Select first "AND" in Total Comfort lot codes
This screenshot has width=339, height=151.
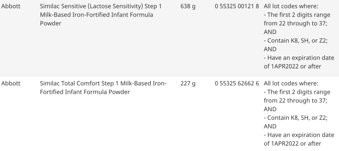point(270,109)
